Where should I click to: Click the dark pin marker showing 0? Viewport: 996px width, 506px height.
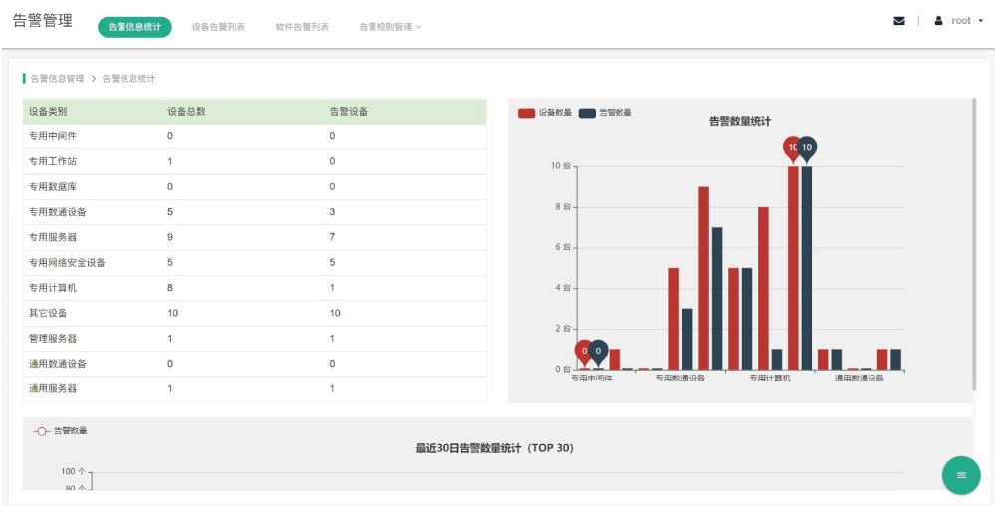click(598, 351)
